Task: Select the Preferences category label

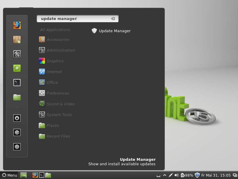Action: pyautogui.click(x=58, y=93)
